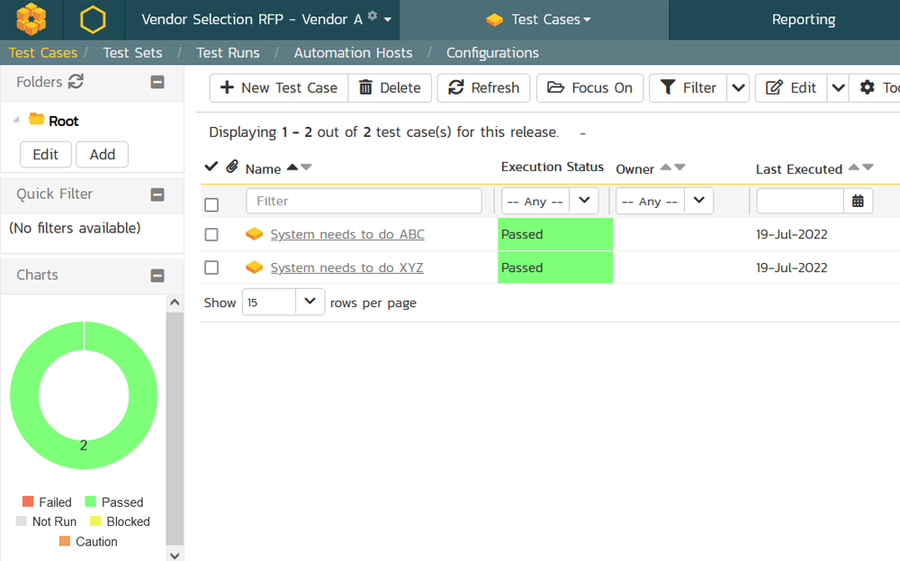The height and width of the screenshot is (561, 900).
Task: Sort Name column ascending arrow
Action: 292,167
